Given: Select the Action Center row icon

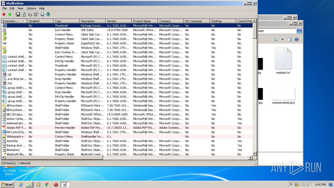Looking at the screenshot, I should point(4,119).
